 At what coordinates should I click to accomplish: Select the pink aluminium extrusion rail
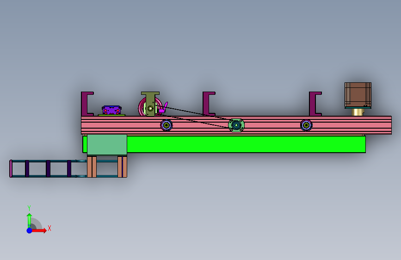pyautogui.click(x=236, y=125)
